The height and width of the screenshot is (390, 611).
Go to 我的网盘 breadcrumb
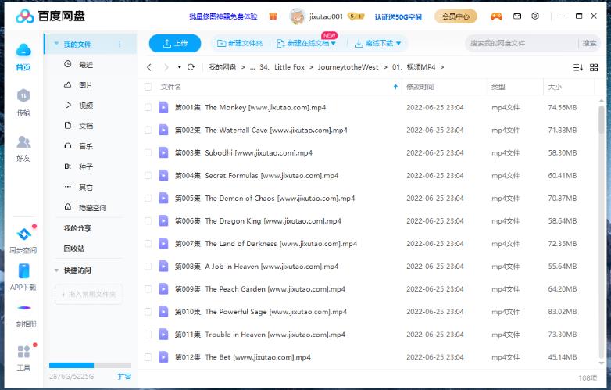(x=222, y=67)
